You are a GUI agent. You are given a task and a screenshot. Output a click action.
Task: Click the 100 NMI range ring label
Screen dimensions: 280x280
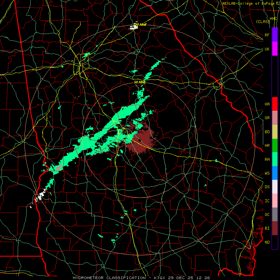pos(140,25)
